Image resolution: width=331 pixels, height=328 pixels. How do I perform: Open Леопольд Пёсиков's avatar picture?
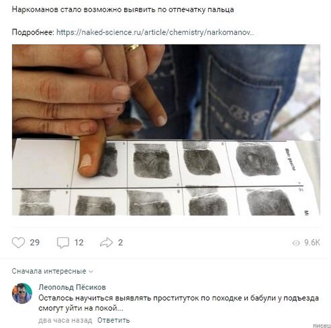(22, 293)
